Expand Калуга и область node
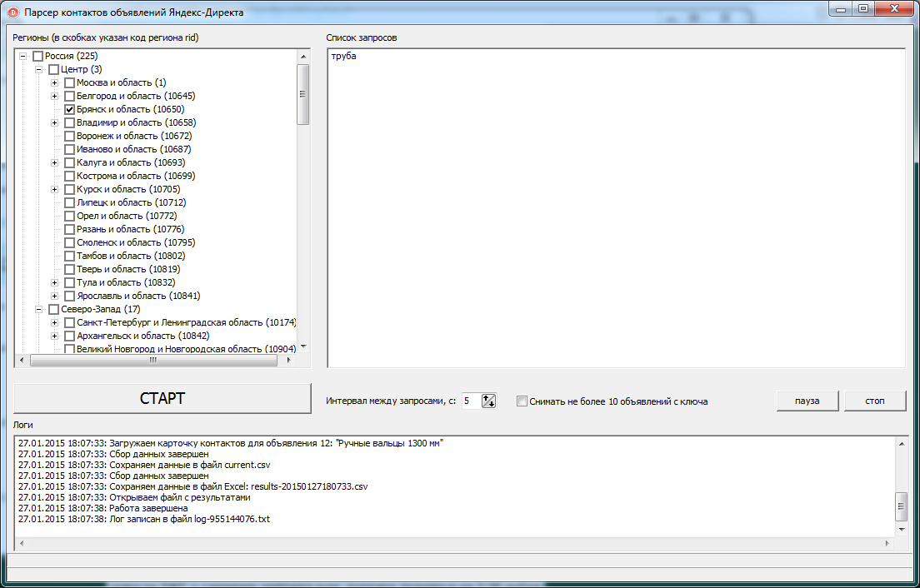The height and width of the screenshot is (588, 920). pyautogui.click(x=54, y=163)
